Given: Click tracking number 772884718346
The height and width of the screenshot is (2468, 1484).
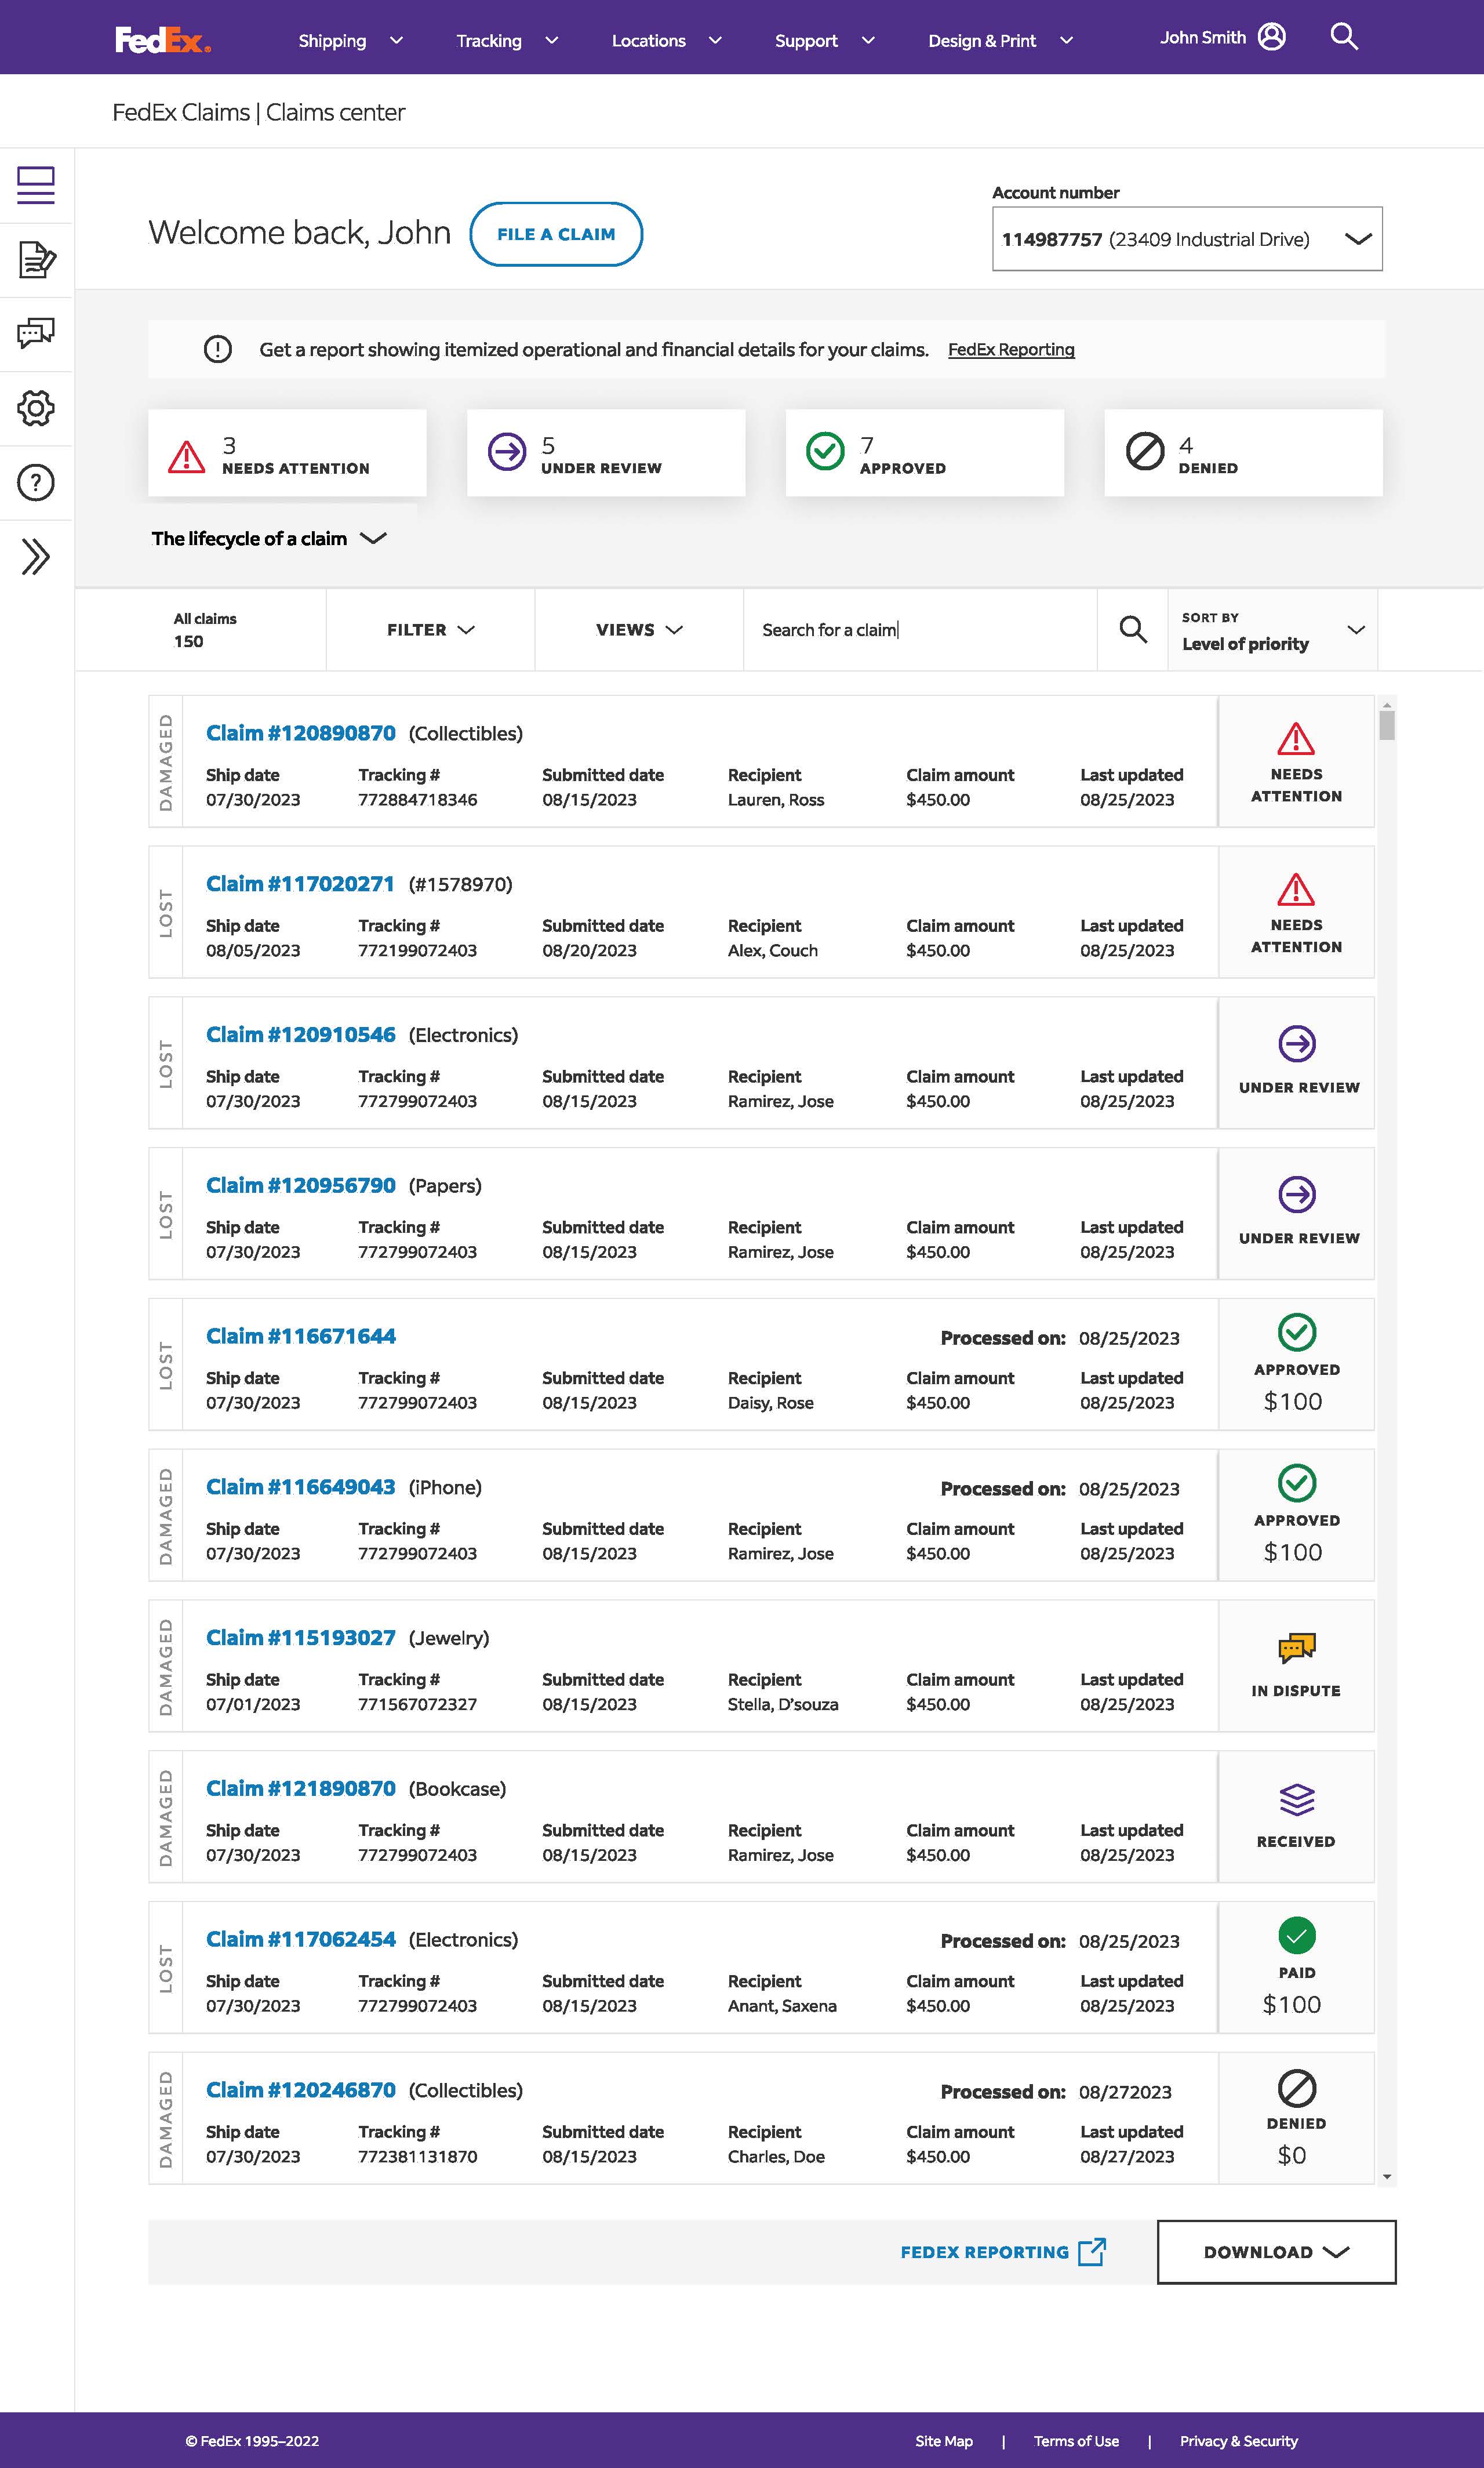Looking at the screenshot, I should pos(418,799).
